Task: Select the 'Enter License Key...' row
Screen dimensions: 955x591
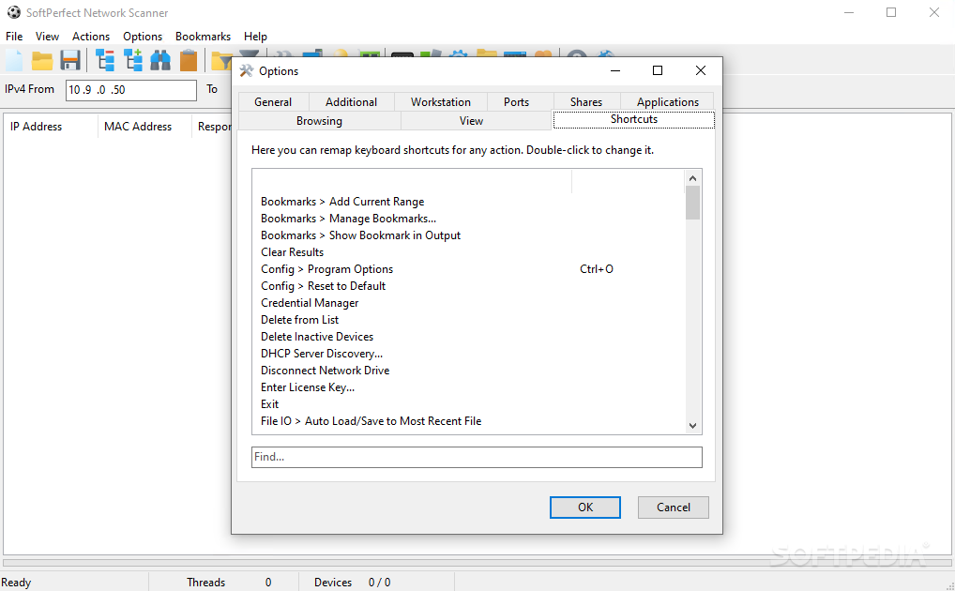Action: click(x=468, y=387)
